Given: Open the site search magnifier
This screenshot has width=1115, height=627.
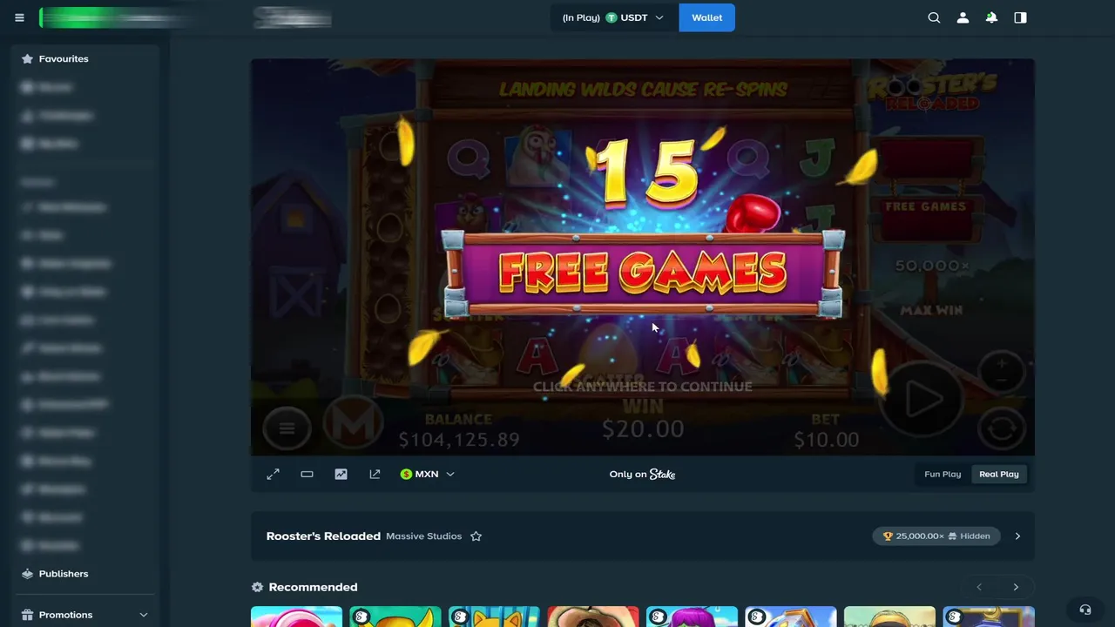Looking at the screenshot, I should (934, 17).
